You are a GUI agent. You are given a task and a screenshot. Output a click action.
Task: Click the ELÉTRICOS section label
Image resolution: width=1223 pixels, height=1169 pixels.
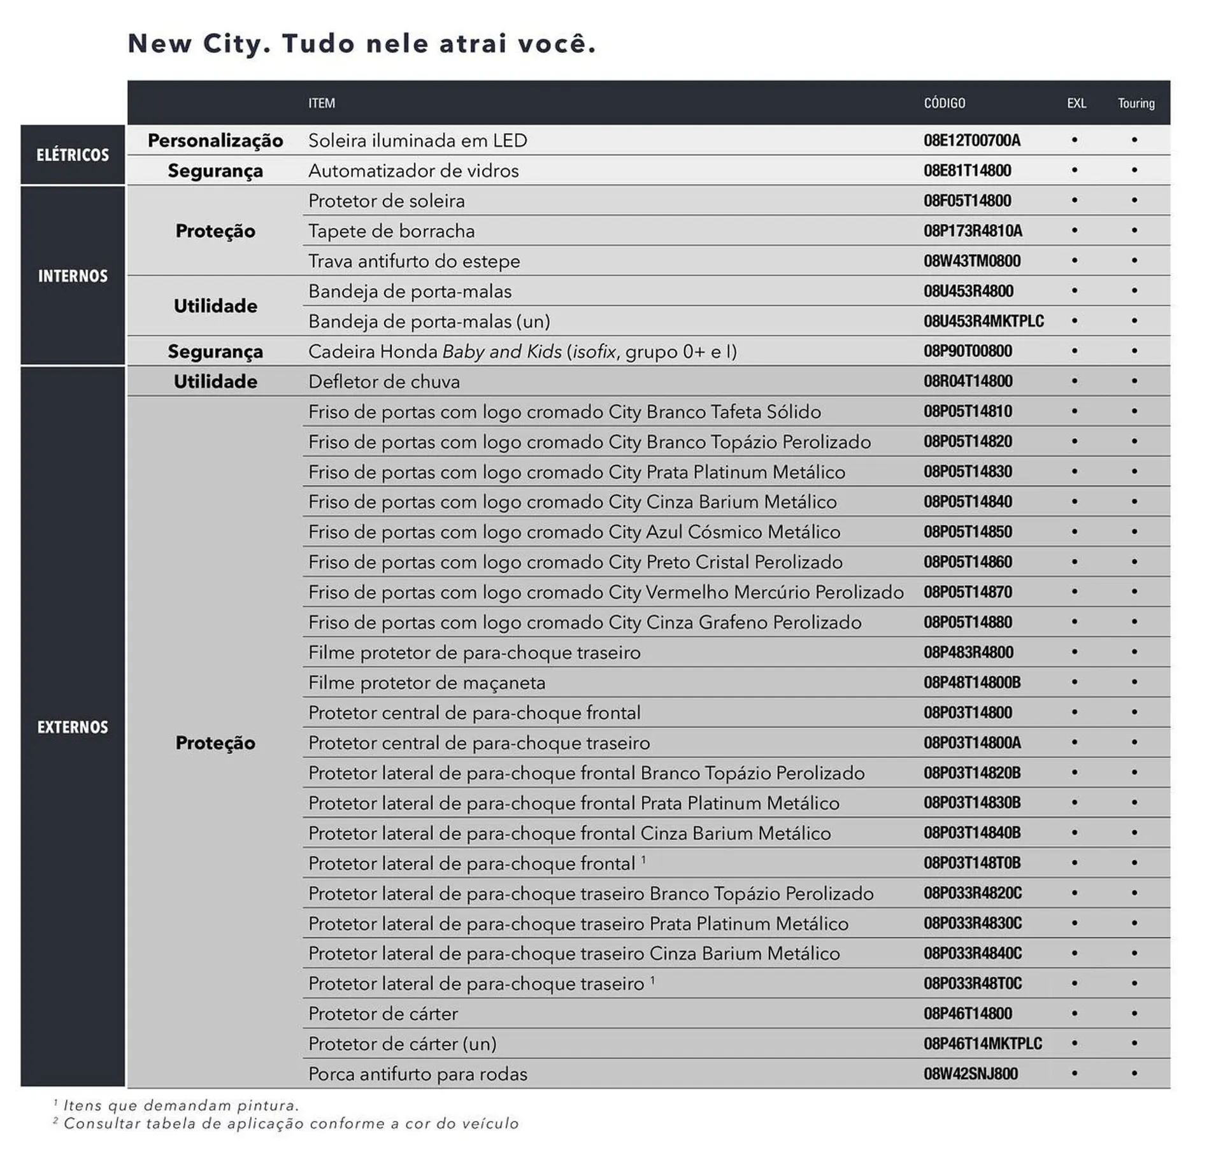73,155
